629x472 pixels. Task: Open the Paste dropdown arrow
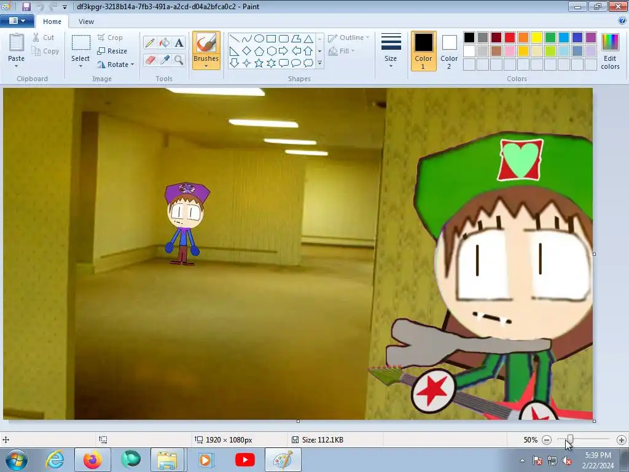(x=17, y=66)
